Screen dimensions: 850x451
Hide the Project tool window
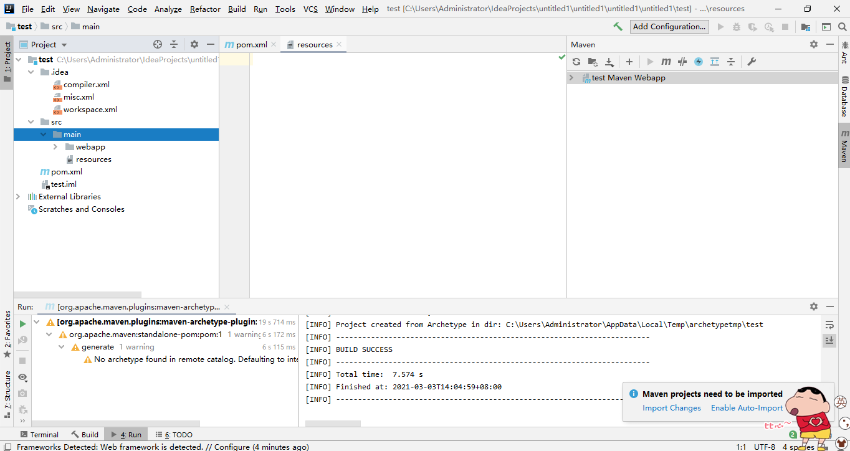pos(211,44)
